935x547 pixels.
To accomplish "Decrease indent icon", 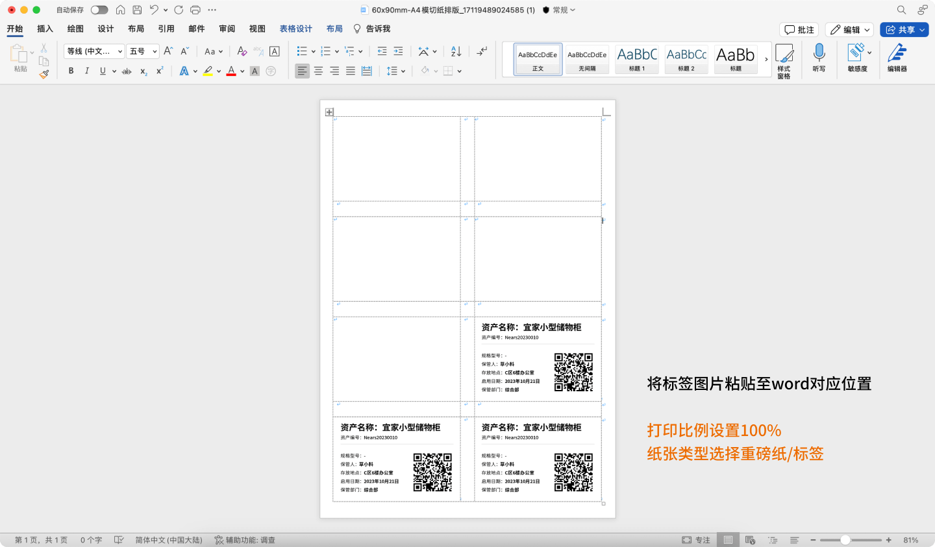I will (x=382, y=51).
